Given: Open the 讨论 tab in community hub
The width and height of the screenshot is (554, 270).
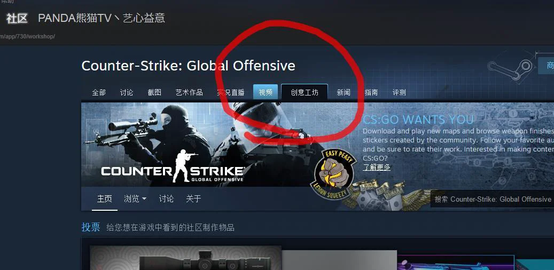Looking at the screenshot, I should click(x=127, y=92).
